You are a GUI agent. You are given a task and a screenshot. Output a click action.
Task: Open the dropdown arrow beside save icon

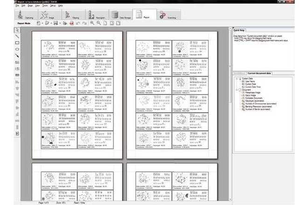pyautogui.click(x=60, y=23)
